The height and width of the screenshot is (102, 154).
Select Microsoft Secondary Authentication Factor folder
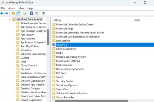(x=80, y=33)
